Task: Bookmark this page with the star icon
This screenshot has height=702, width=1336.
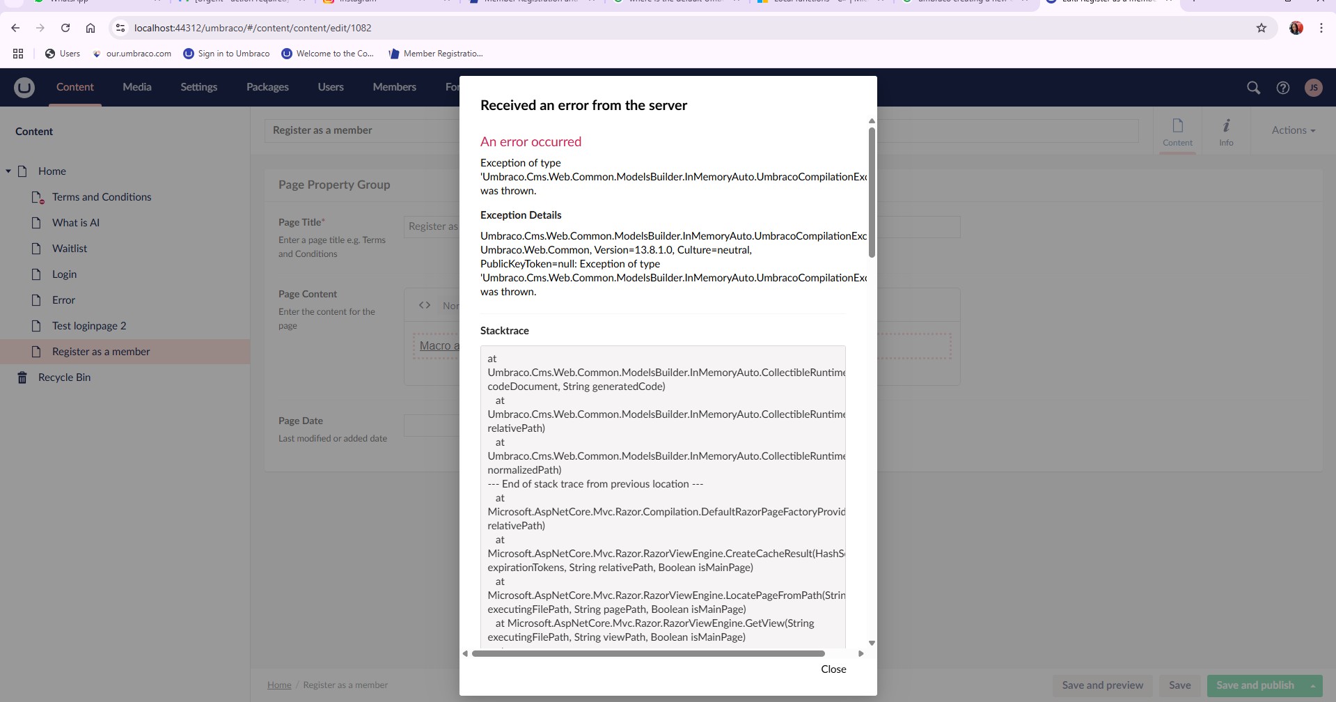Action: [1262, 28]
